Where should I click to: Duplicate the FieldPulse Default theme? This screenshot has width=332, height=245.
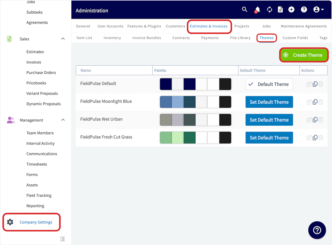coord(315,84)
